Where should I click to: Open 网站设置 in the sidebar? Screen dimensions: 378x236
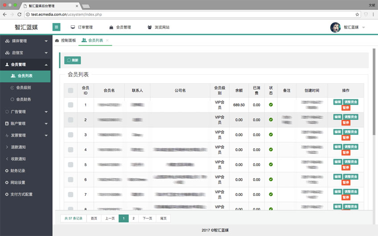[18, 183]
